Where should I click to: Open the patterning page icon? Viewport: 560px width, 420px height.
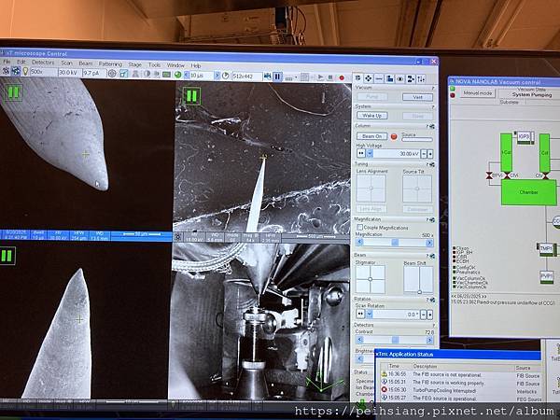[389, 78]
